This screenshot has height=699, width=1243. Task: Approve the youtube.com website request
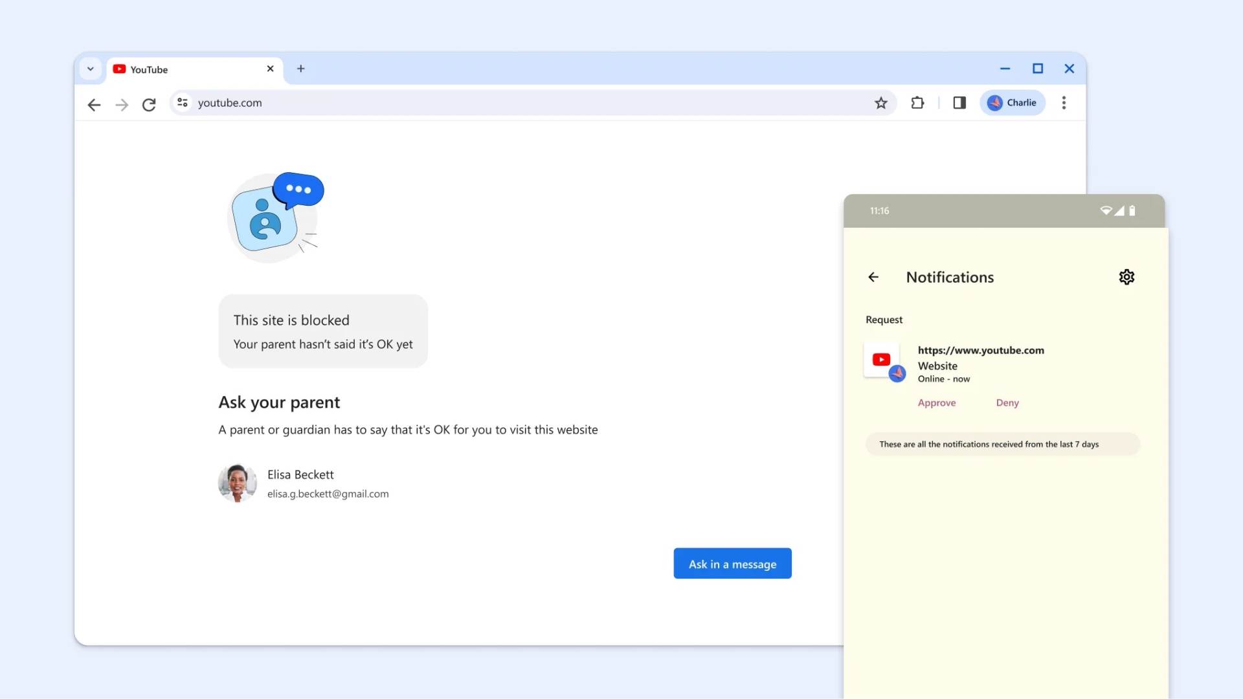tap(936, 403)
